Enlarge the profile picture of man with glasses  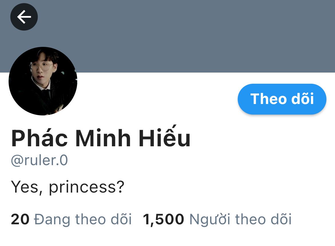43,81
